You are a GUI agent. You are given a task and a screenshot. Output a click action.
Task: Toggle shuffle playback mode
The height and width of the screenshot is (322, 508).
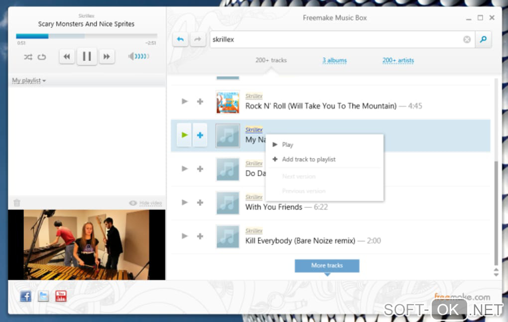click(28, 57)
